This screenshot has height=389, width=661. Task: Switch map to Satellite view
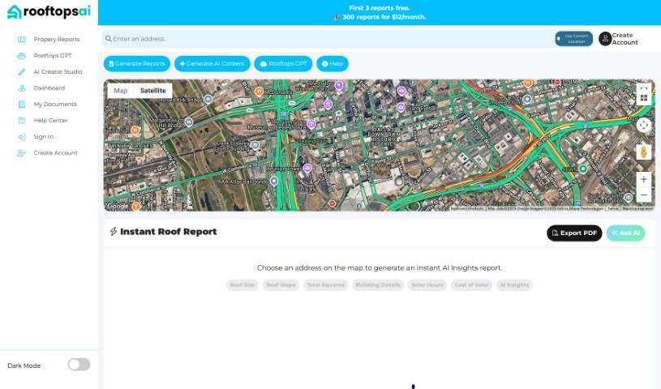click(152, 91)
